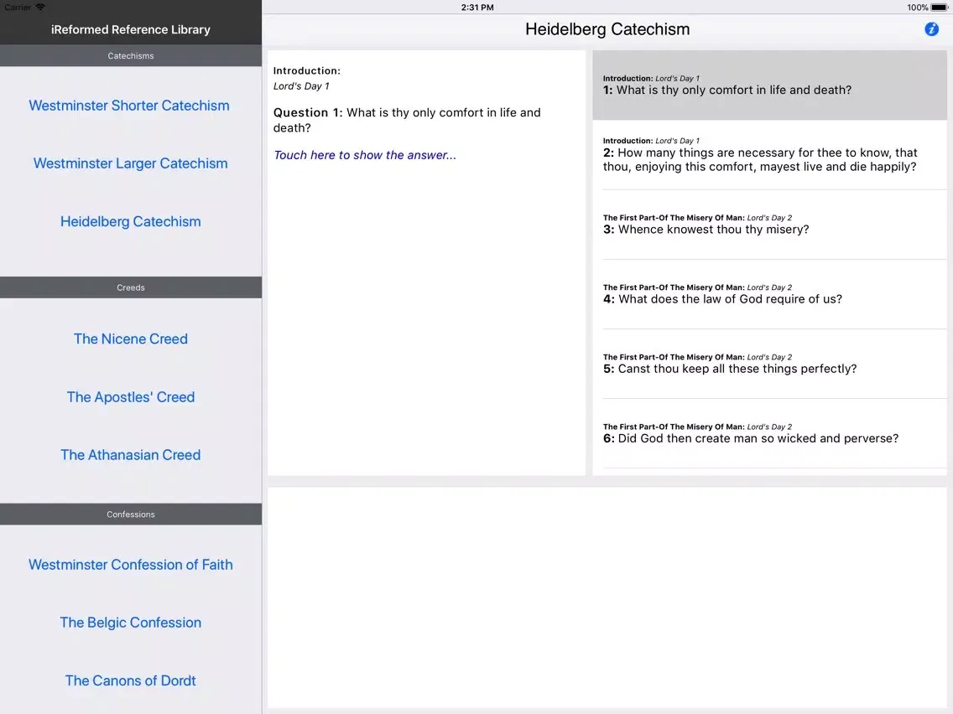Open The Belgic Confession
Viewport: 953px width, 714px height.
point(131,623)
